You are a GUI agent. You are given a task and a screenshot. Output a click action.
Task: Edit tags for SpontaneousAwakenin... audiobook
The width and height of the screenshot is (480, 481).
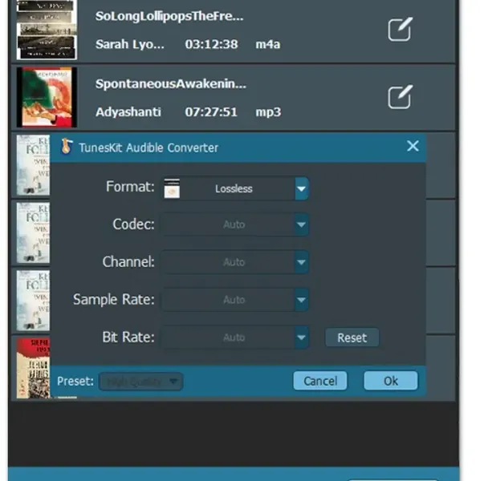click(401, 97)
